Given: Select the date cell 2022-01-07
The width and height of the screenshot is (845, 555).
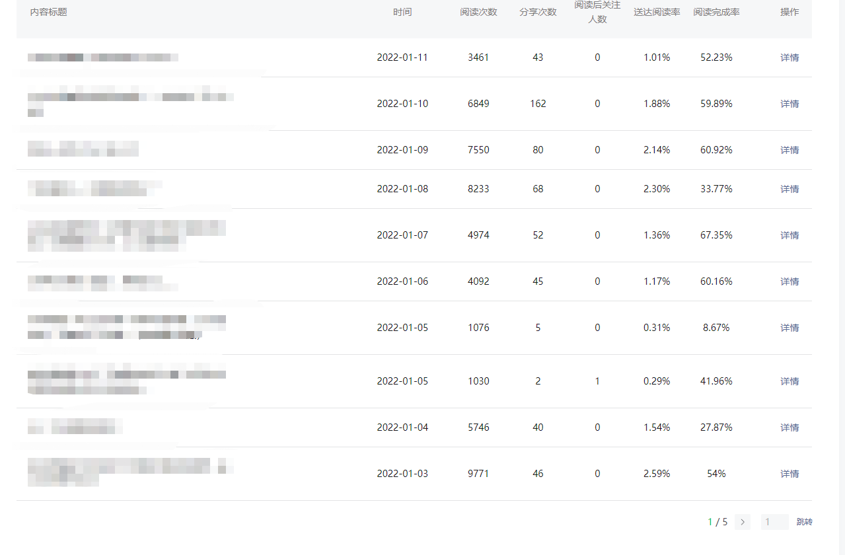Looking at the screenshot, I should pos(402,235).
